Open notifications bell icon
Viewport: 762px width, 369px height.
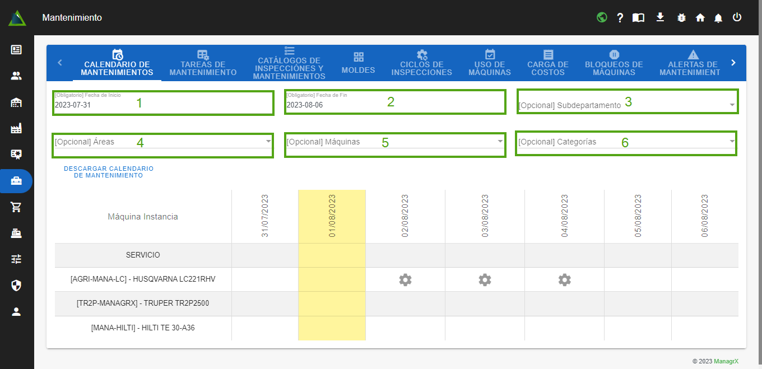tap(718, 17)
